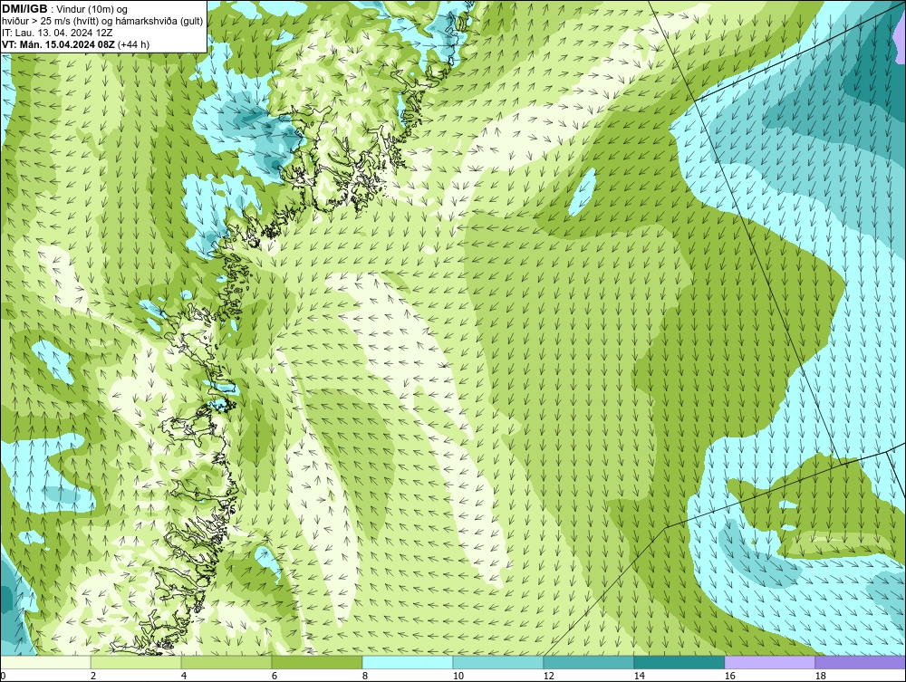This screenshot has height=682, width=906.
Task: Select the 0–2 m/s color swatch
Action: pos(45,662)
